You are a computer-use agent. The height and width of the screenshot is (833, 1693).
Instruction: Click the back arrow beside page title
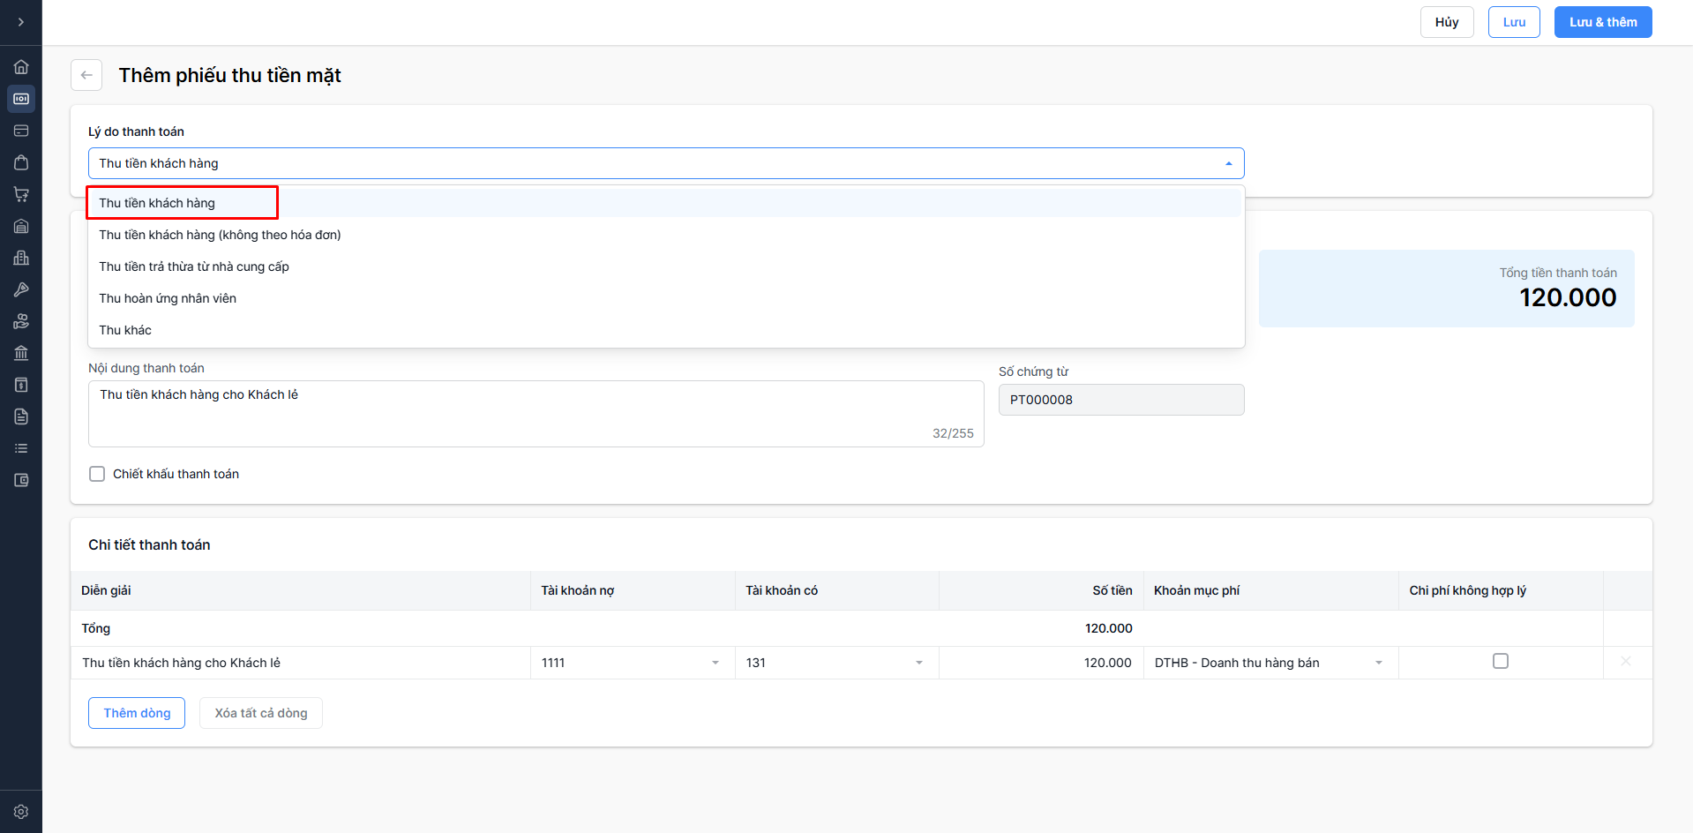click(86, 75)
